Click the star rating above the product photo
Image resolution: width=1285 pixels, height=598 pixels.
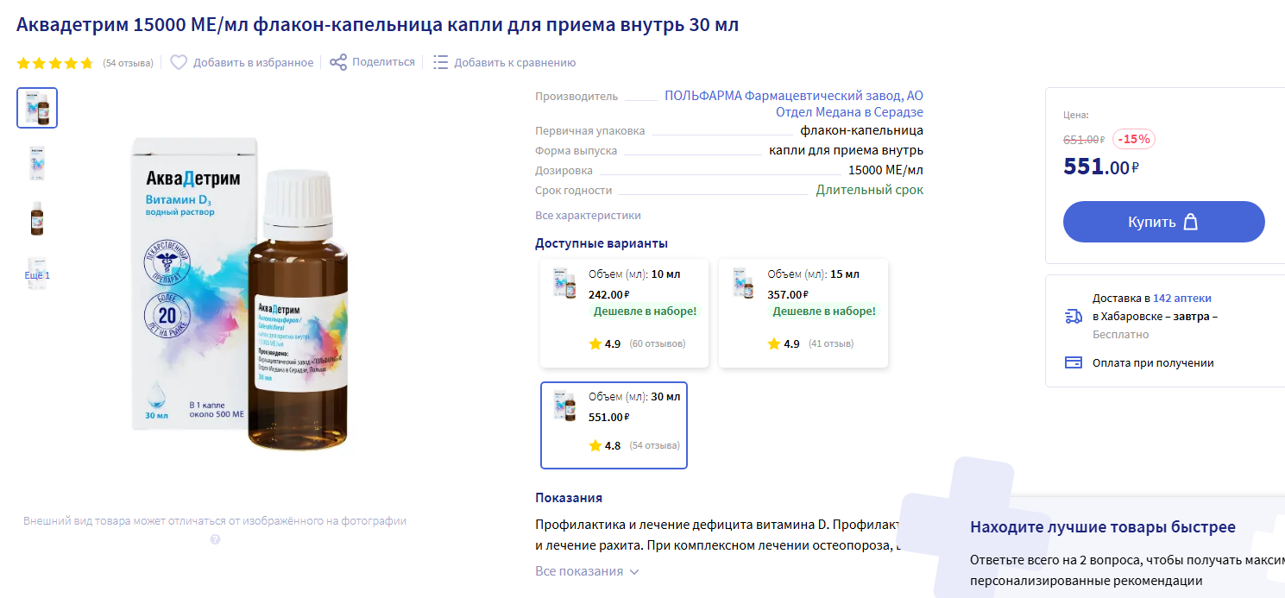54,63
